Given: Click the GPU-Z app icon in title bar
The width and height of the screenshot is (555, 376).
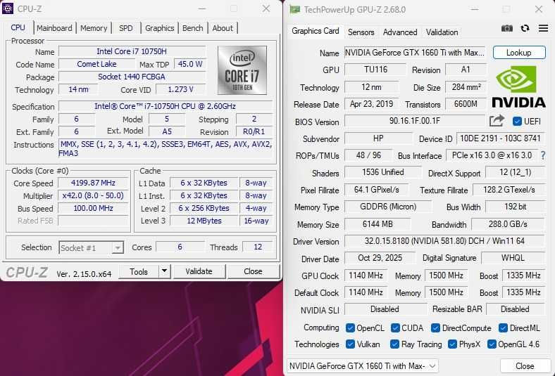Looking at the screenshot, I should [x=294, y=9].
